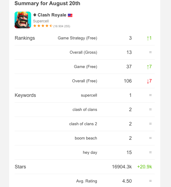
Task: Select the Game Strategy (Free) ranking
Action: coord(77,38)
